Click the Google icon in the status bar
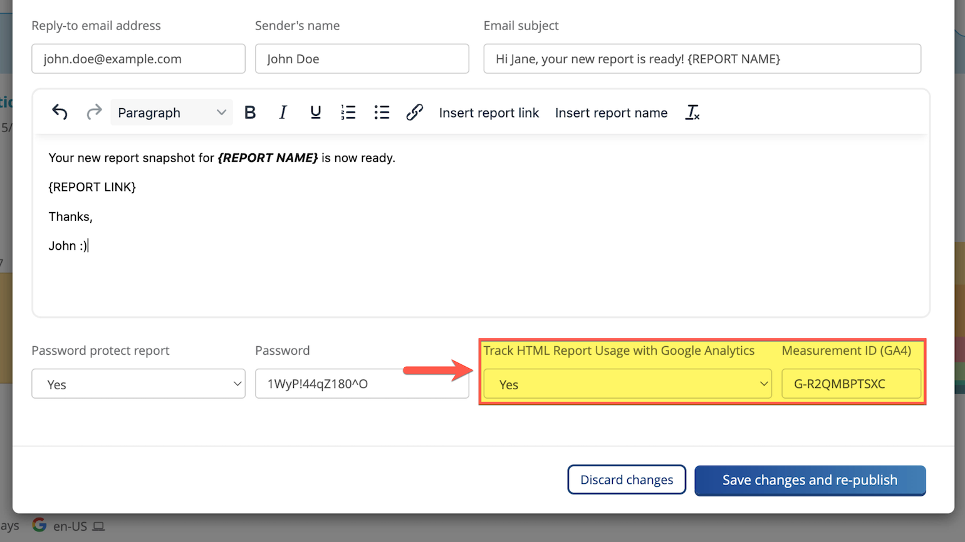The image size is (965, 542). pos(39,526)
